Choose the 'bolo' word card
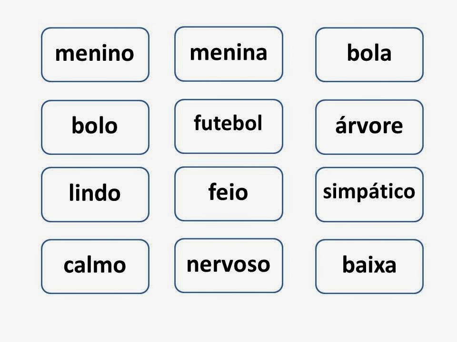This screenshot has width=457, height=342. coord(95,127)
